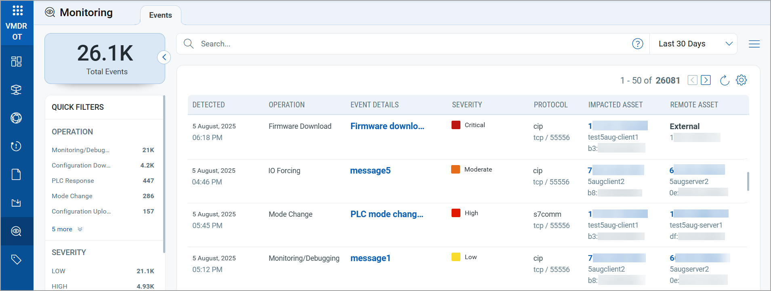Click the red Critical severity swatch
This screenshot has height=291, width=771.
pyautogui.click(x=456, y=125)
